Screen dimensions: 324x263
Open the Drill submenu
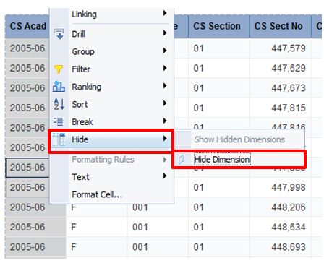pos(111,34)
